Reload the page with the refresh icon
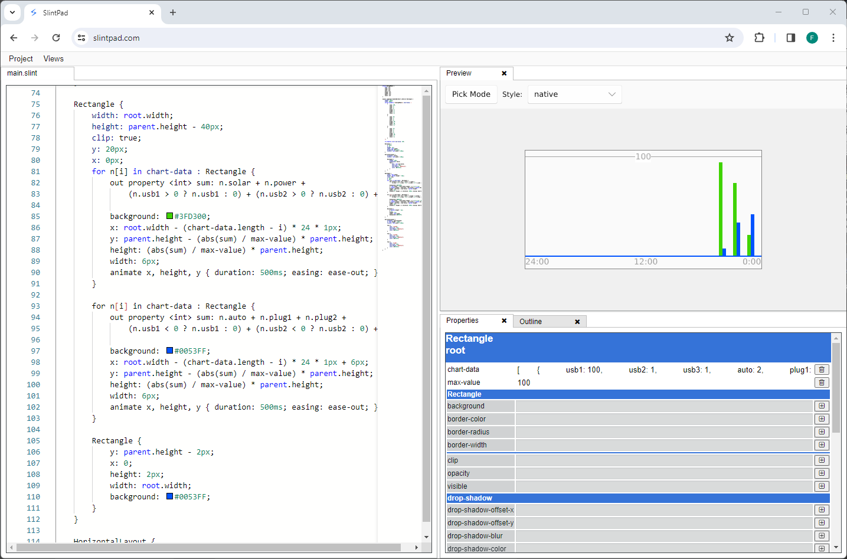 click(x=56, y=37)
